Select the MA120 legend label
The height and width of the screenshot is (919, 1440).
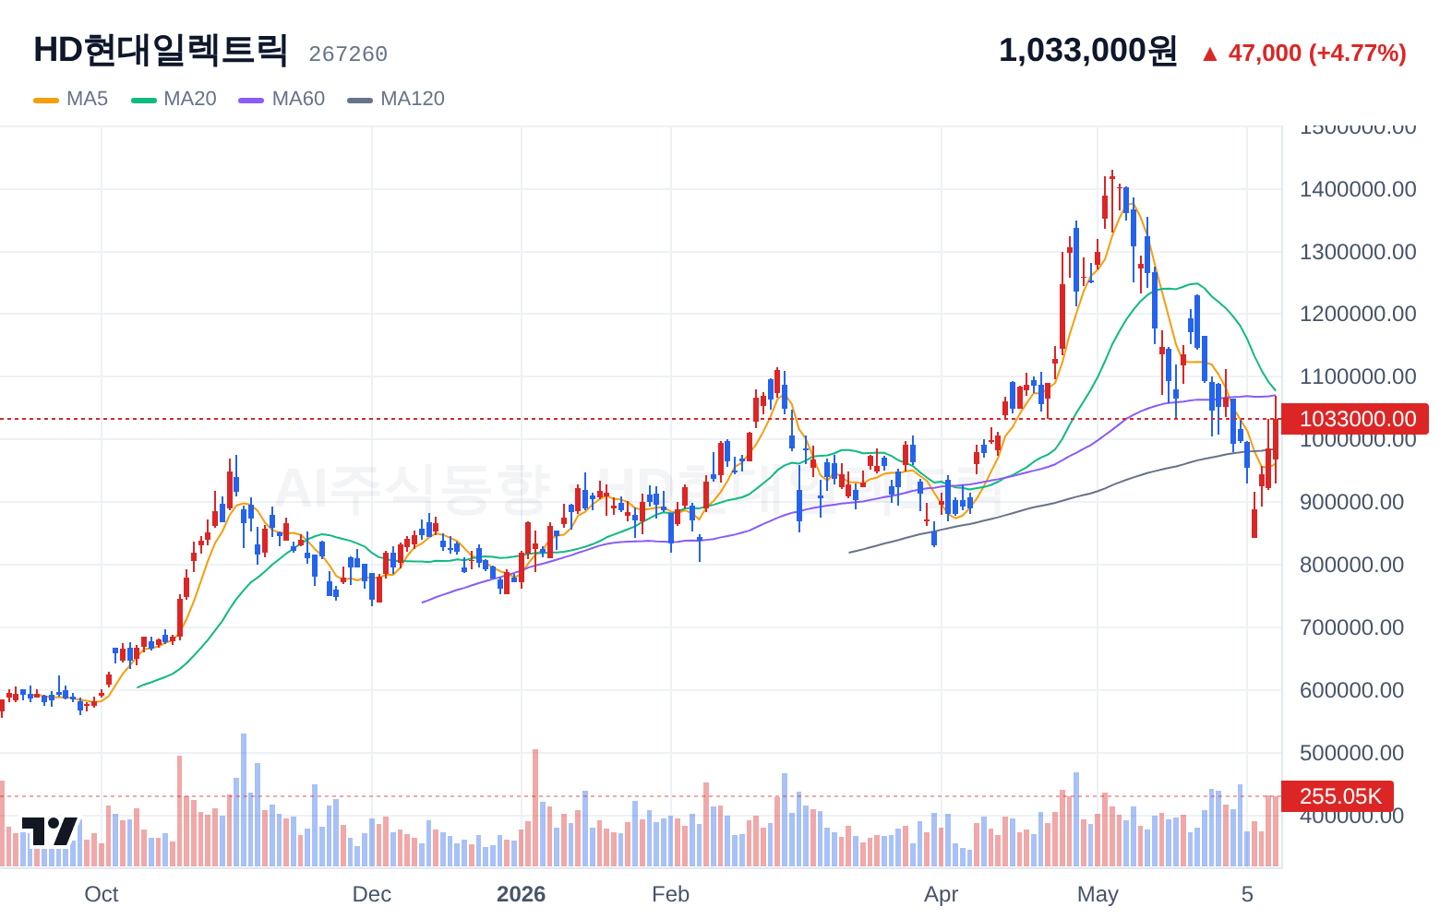point(413,99)
